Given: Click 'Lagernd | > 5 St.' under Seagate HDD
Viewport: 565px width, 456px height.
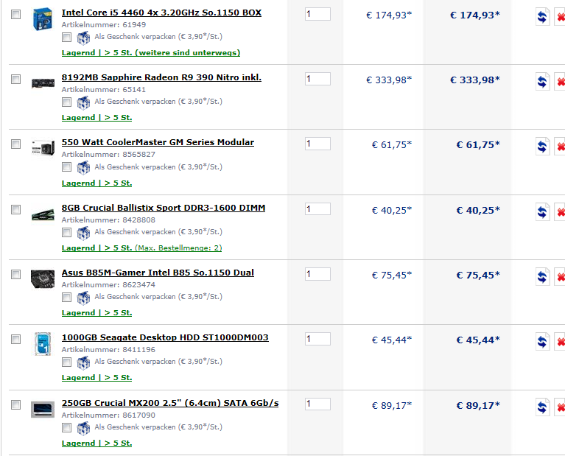Looking at the screenshot, I should pyautogui.click(x=97, y=378).
